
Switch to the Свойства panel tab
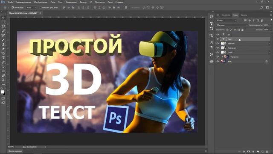pyautogui.click(x=226, y=15)
